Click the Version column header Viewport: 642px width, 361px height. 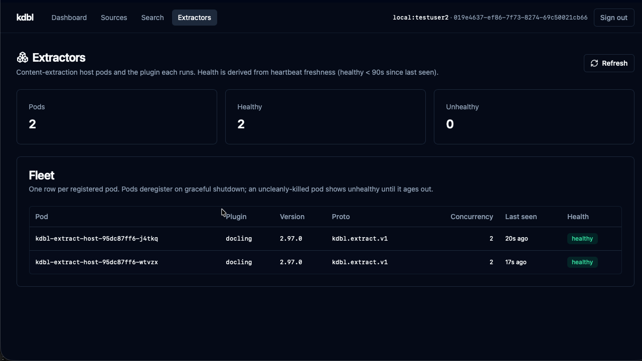[292, 217]
